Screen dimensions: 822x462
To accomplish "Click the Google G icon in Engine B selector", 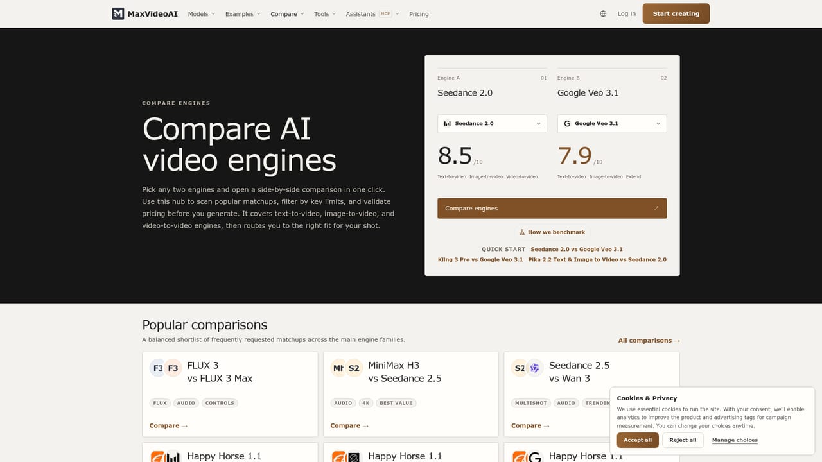I will pos(567,123).
